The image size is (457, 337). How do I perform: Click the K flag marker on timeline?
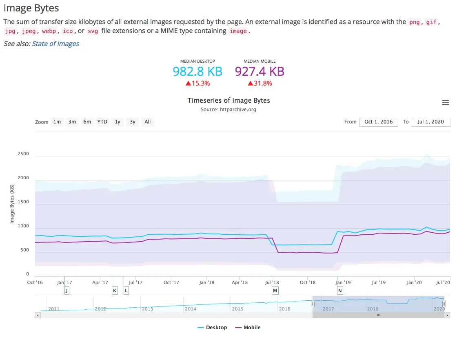(x=115, y=291)
